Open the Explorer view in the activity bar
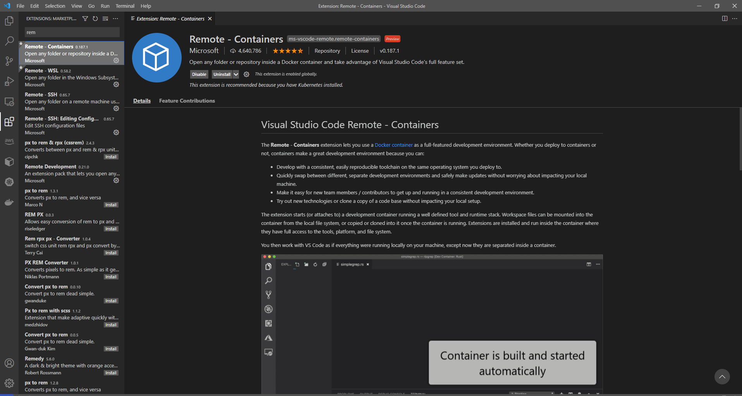The height and width of the screenshot is (396, 742). tap(9, 21)
